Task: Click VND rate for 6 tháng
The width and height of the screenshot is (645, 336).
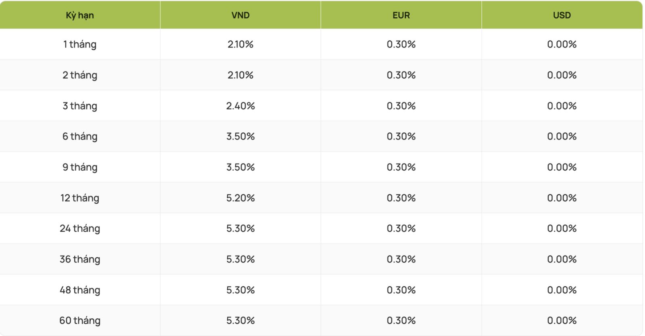Action: [x=240, y=136]
